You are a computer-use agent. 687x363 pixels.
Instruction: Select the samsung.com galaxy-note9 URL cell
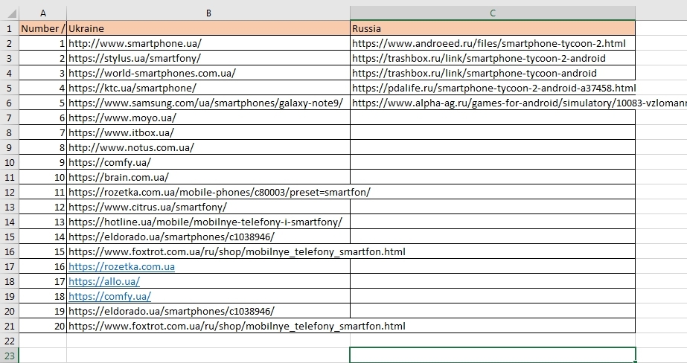(208, 103)
